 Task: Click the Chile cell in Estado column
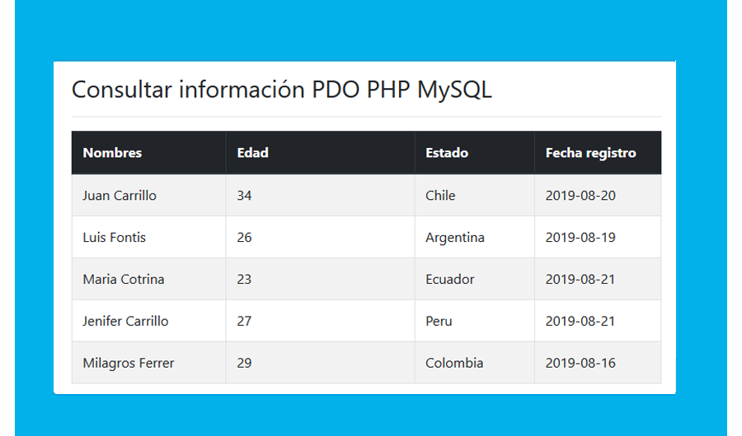[x=440, y=196]
